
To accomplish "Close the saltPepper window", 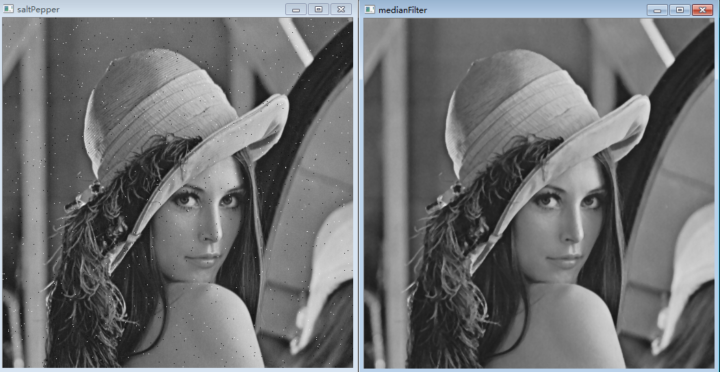I will [341, 10].
